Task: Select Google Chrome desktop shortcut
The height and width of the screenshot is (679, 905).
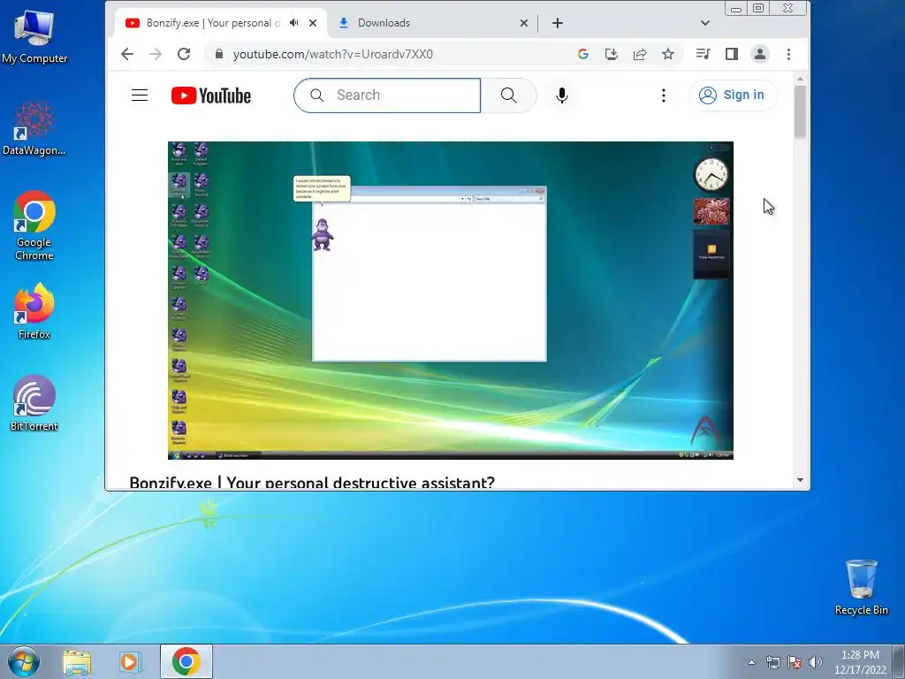Action: point(34,225)
